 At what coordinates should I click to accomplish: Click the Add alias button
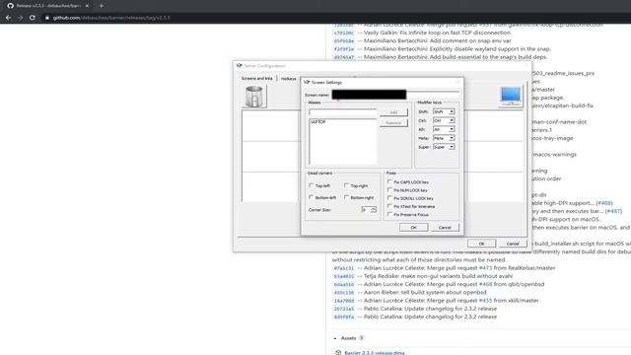pos(393,112)
